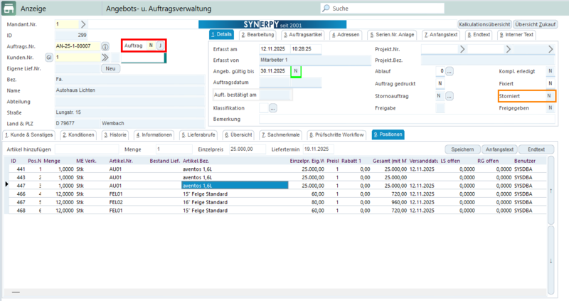Click the arrow icon next to Mandant.Nr.
569x301 pixels.
click(83, 24)
